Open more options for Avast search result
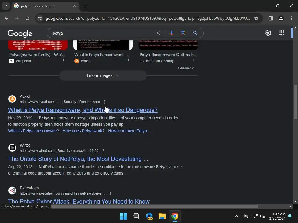This screenshot has width=298, height=223. pyautogui.click(x=105, y=102)
